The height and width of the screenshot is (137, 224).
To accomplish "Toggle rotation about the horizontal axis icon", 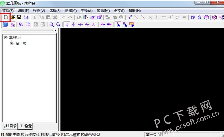I will (80, 25).
